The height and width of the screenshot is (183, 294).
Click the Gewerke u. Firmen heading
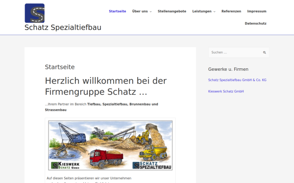pos(228,69)
